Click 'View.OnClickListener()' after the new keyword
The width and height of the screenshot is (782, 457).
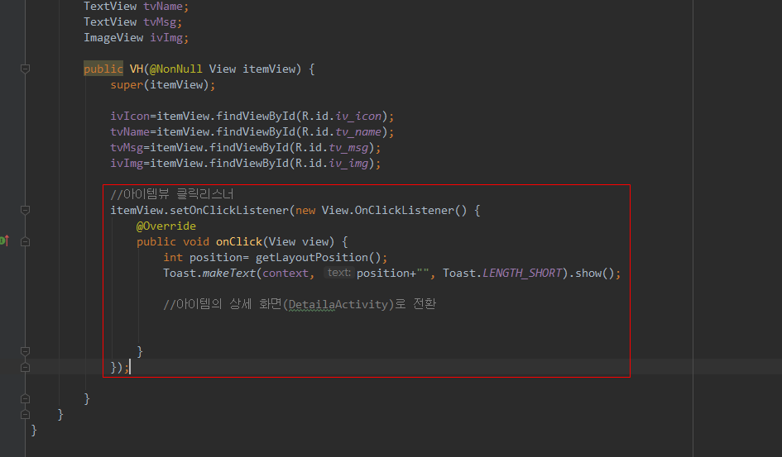[x=395, y=210]
